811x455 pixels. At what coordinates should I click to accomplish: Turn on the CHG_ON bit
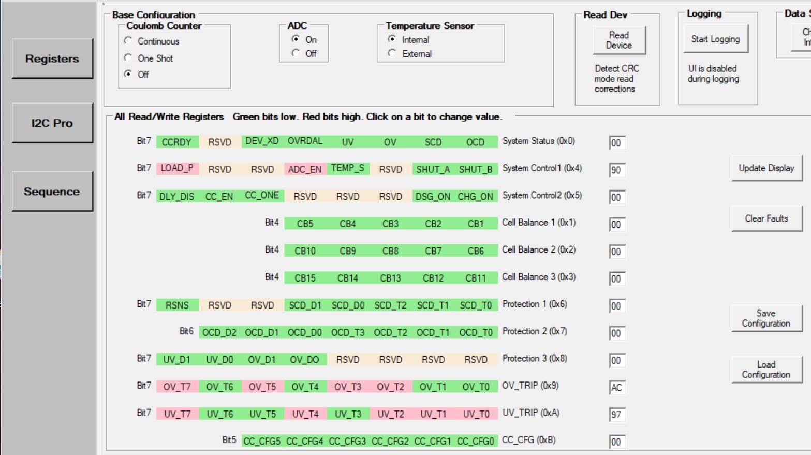click(x=476, y=196)
